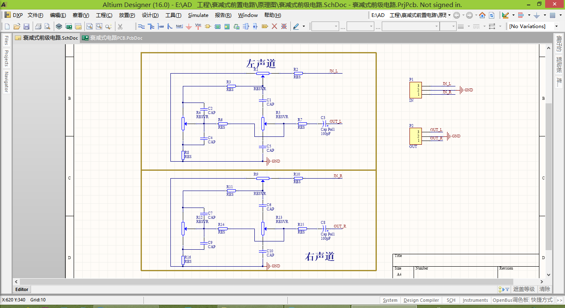Click the forward navigation arrow
Screen dimensions: 565x308
point(469,15)
